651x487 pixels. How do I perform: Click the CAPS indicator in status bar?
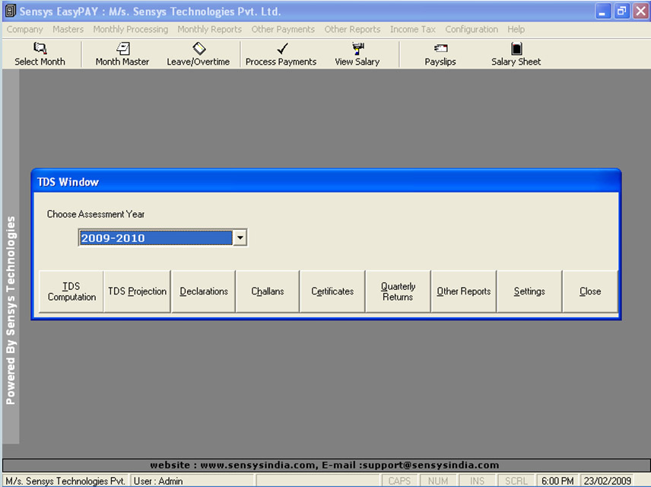399,481
